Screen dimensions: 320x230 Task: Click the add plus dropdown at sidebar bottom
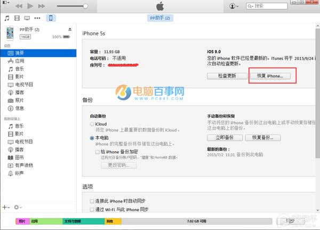(x=6, y=207)
